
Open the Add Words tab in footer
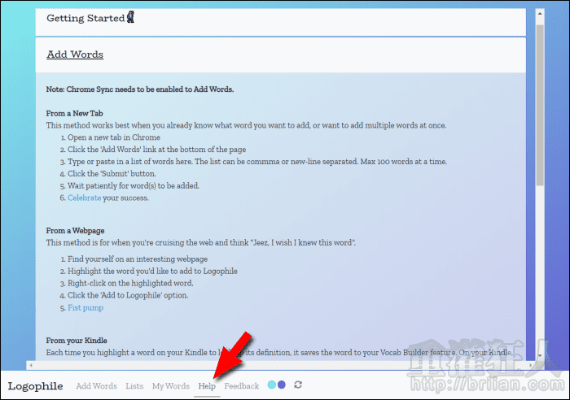(96, 386)
